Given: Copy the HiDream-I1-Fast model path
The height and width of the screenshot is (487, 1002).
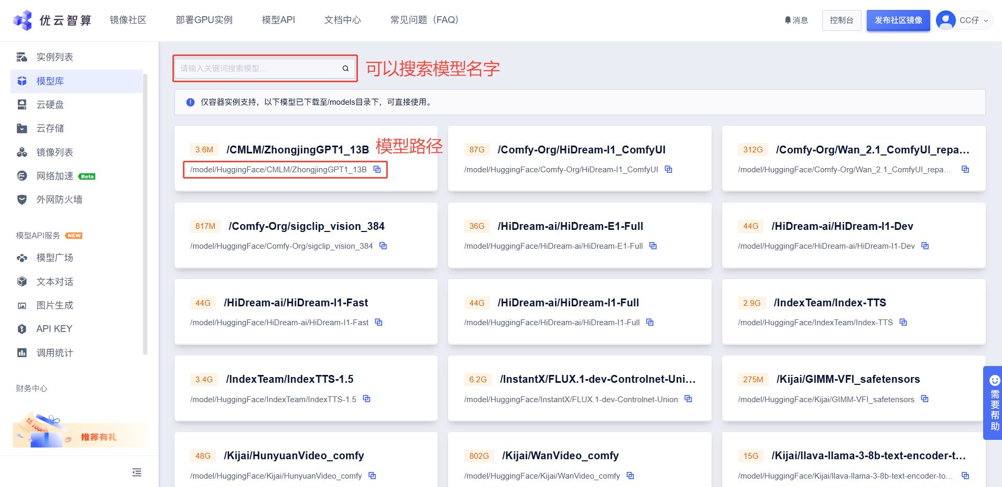Looking at the screenshot, I should point(378,322).
